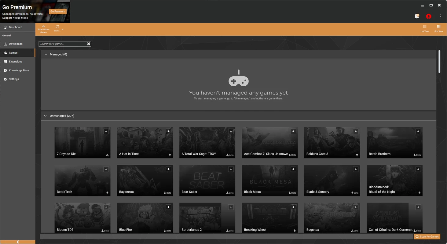Click the vertical scrollbar thumb
This screenshot has height=244, width=447.
click(x=439, y=62)
